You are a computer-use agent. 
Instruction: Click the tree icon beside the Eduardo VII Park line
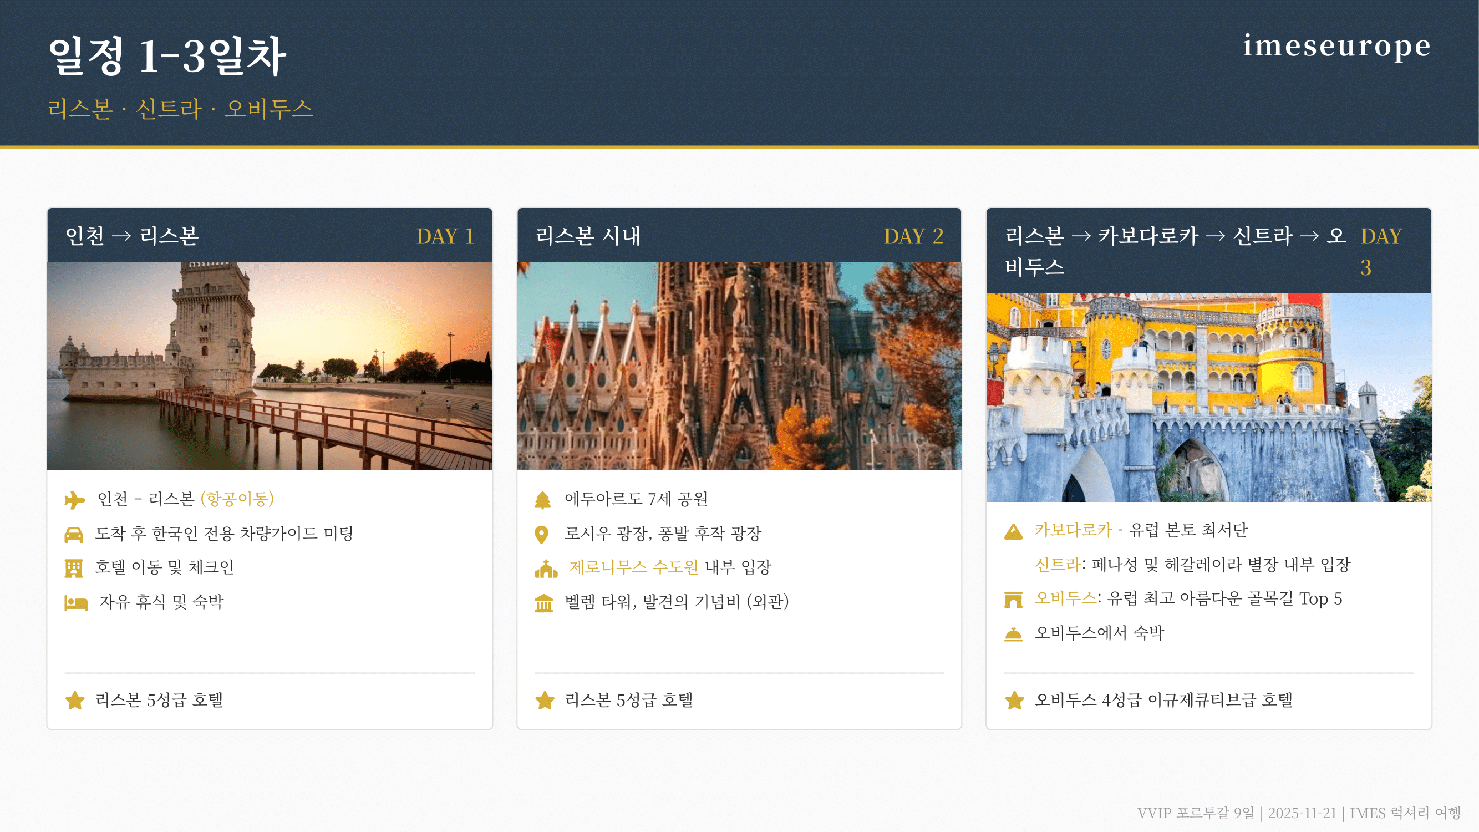[542, 500]
